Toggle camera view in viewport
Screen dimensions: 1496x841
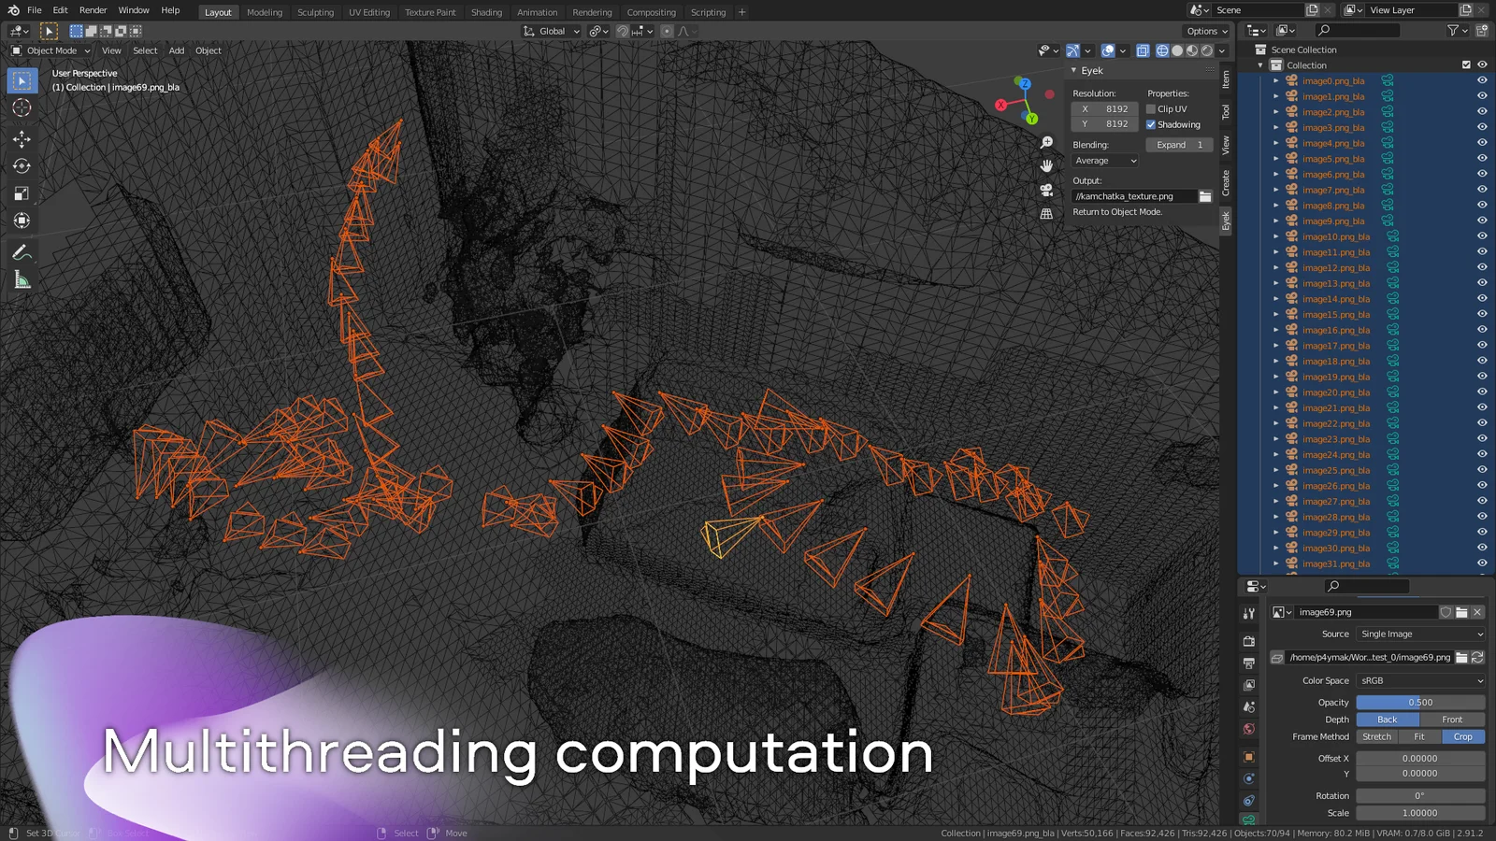tap(1046, 190)
